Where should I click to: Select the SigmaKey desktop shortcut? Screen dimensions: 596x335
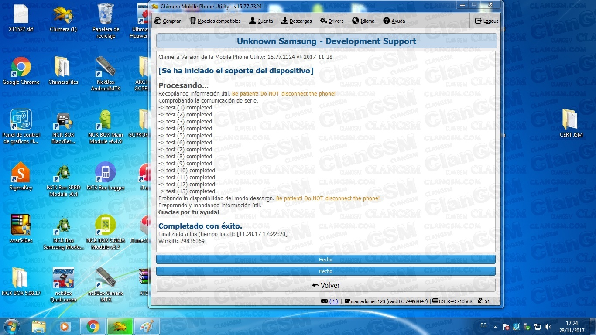pos(21,177)
